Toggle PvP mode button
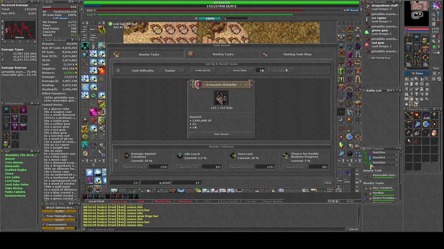The width and height of the screenshot is (444, 249). tap(436, 53)
